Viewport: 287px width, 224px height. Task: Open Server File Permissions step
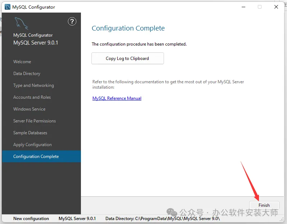(35, 121)
